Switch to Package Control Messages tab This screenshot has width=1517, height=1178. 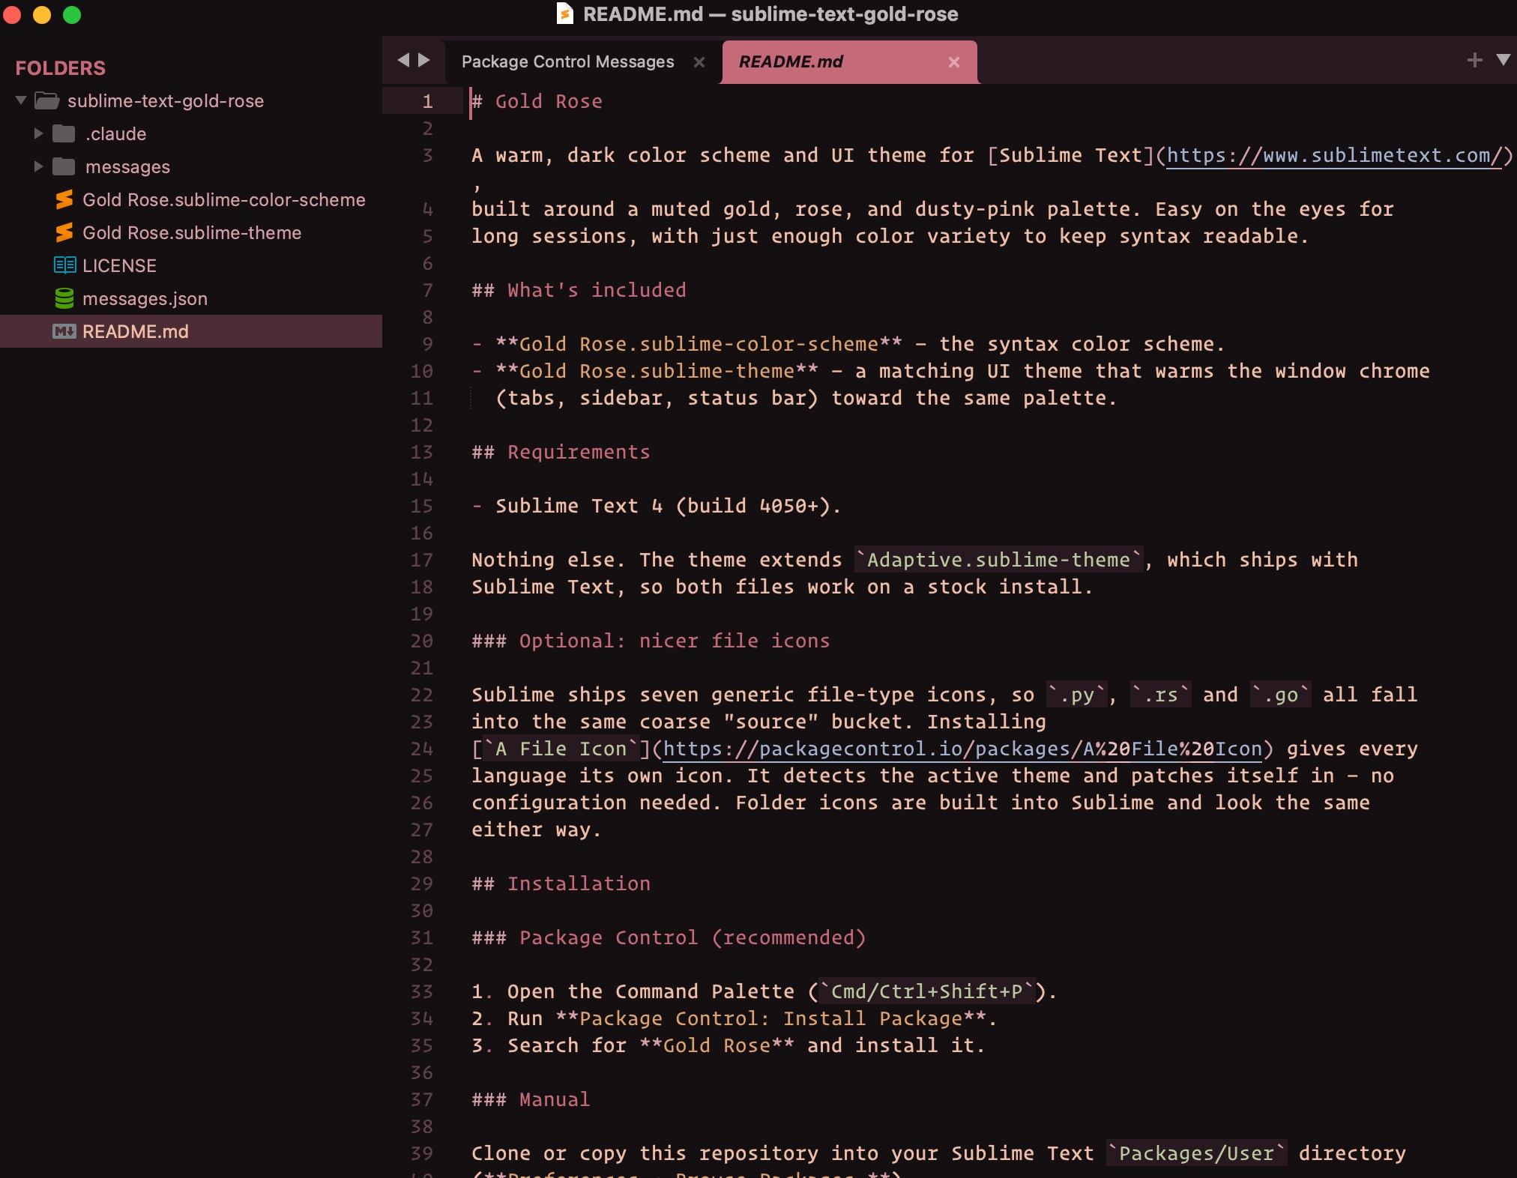pos(568,62)
